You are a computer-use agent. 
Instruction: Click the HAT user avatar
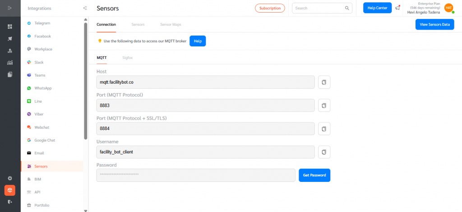pos(448,8)
